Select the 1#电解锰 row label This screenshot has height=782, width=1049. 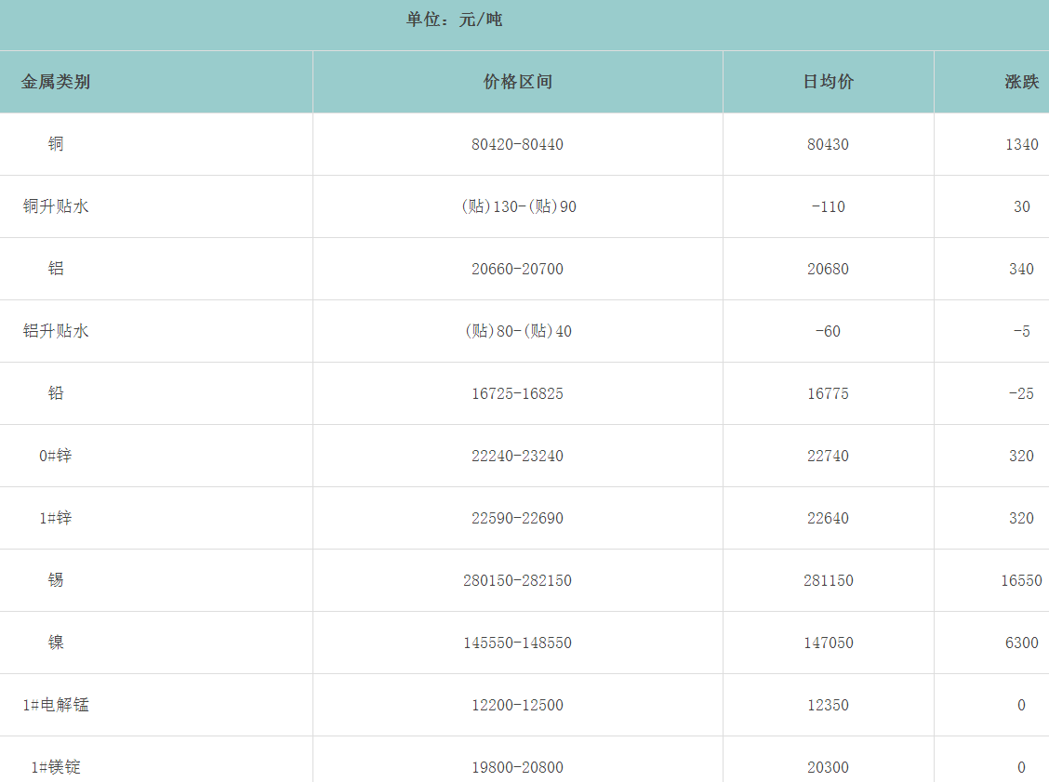pyautogui.click(x=56, y=705)
